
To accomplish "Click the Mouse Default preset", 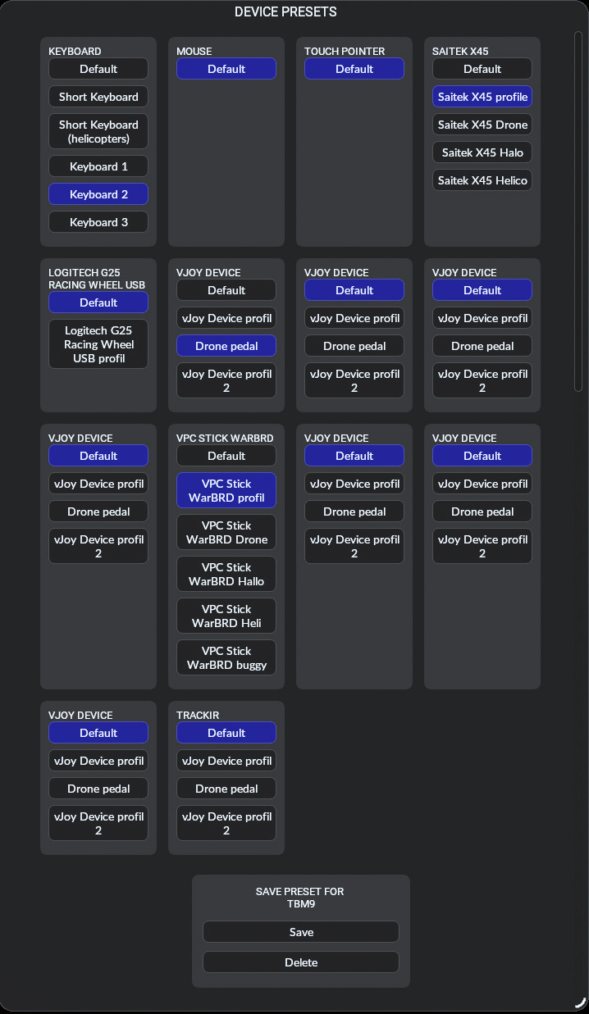I will 226,68.
